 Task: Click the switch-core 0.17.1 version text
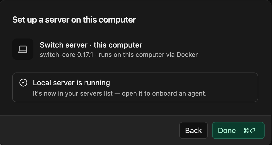(67, 55)
